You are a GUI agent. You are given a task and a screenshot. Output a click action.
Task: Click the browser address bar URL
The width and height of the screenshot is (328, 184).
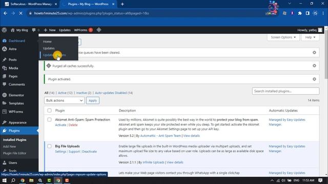tap(91, 13)
